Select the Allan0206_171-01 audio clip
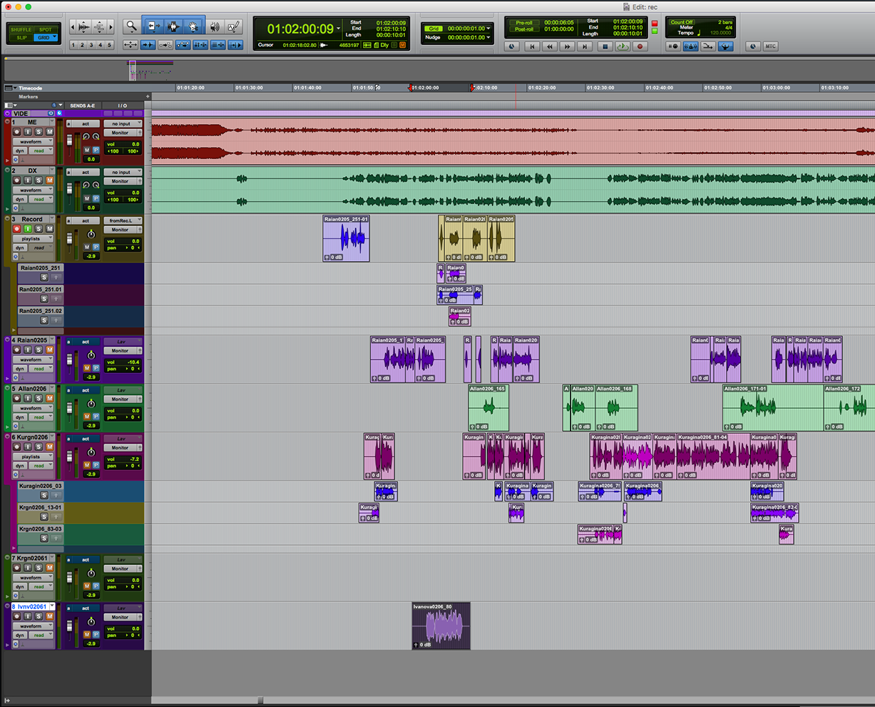The height and width of the screenshot is (707, 875). (773, 407)
